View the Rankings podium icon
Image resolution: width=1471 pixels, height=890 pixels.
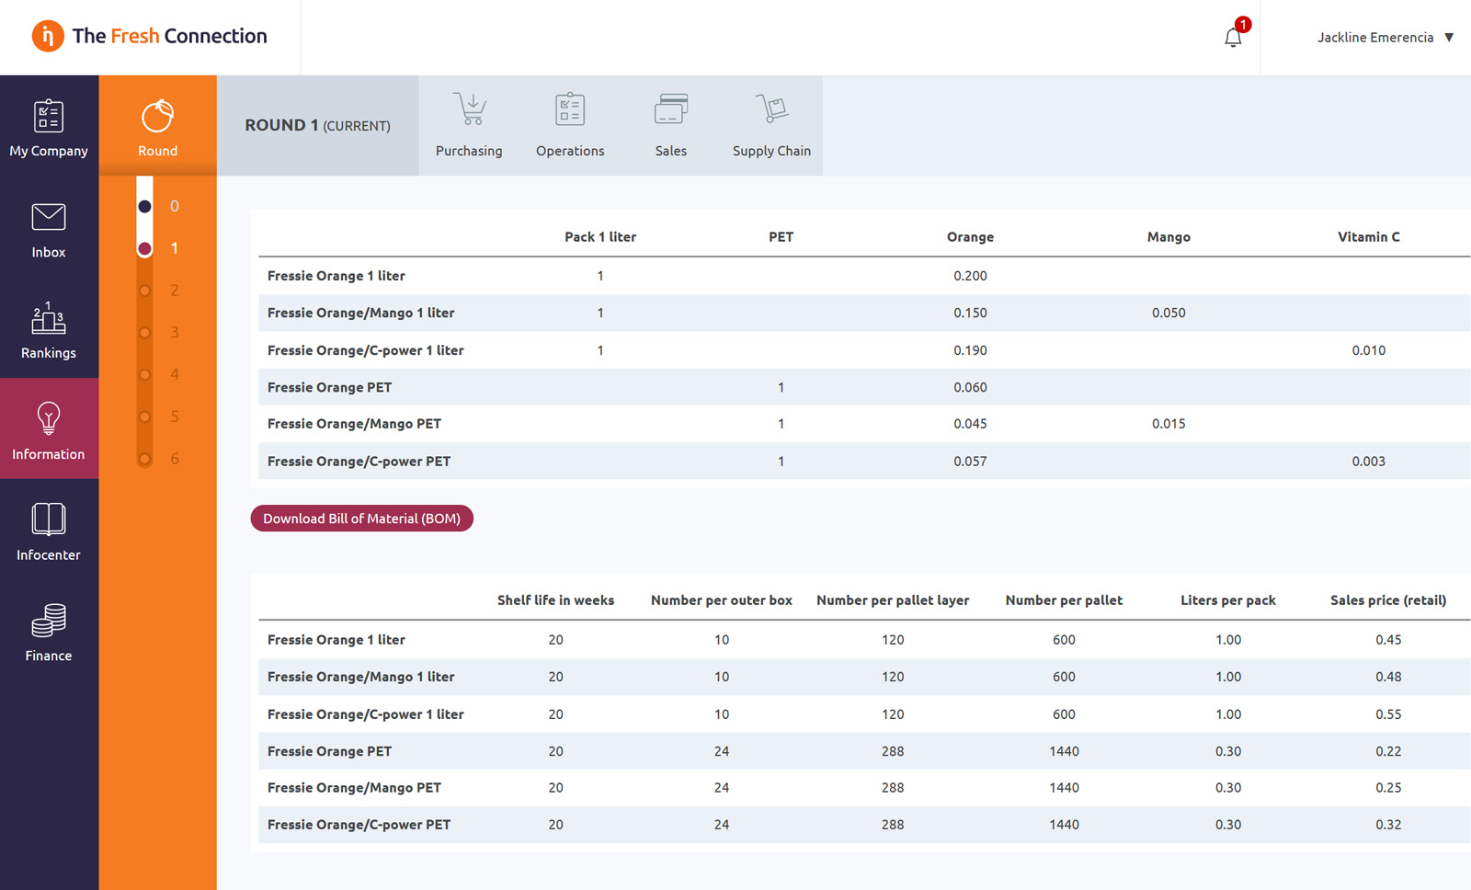[x=49, y=318]
